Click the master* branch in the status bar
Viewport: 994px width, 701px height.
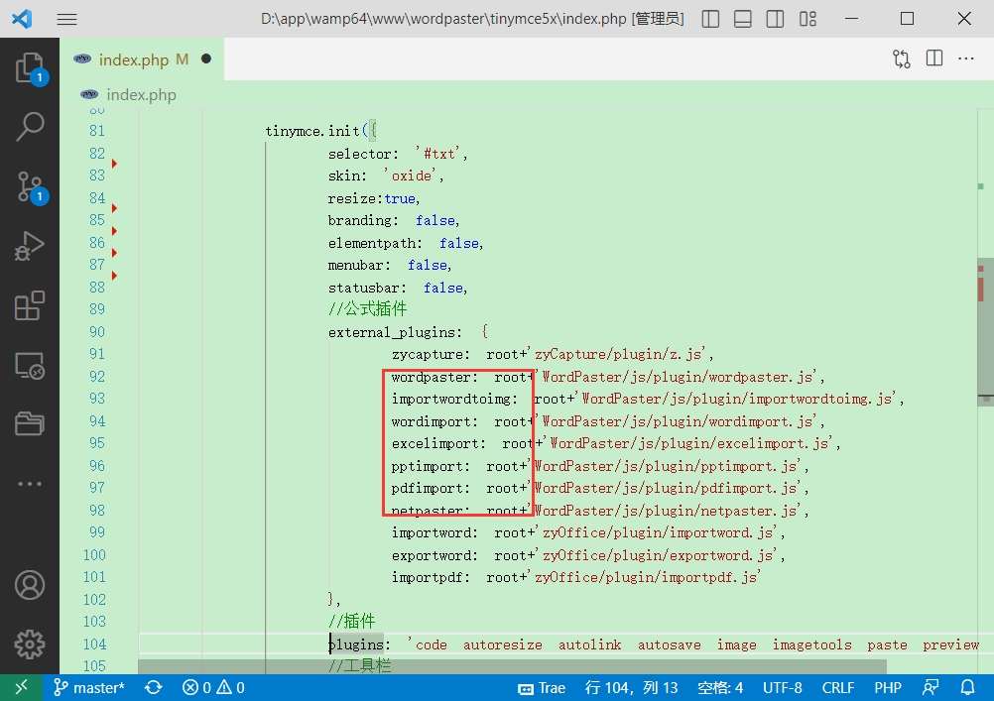point(89,687)
